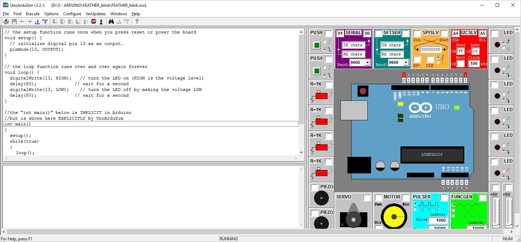
Task: Click the UnoArduSim title bar app icon
Action: click(x=5, y=5)
